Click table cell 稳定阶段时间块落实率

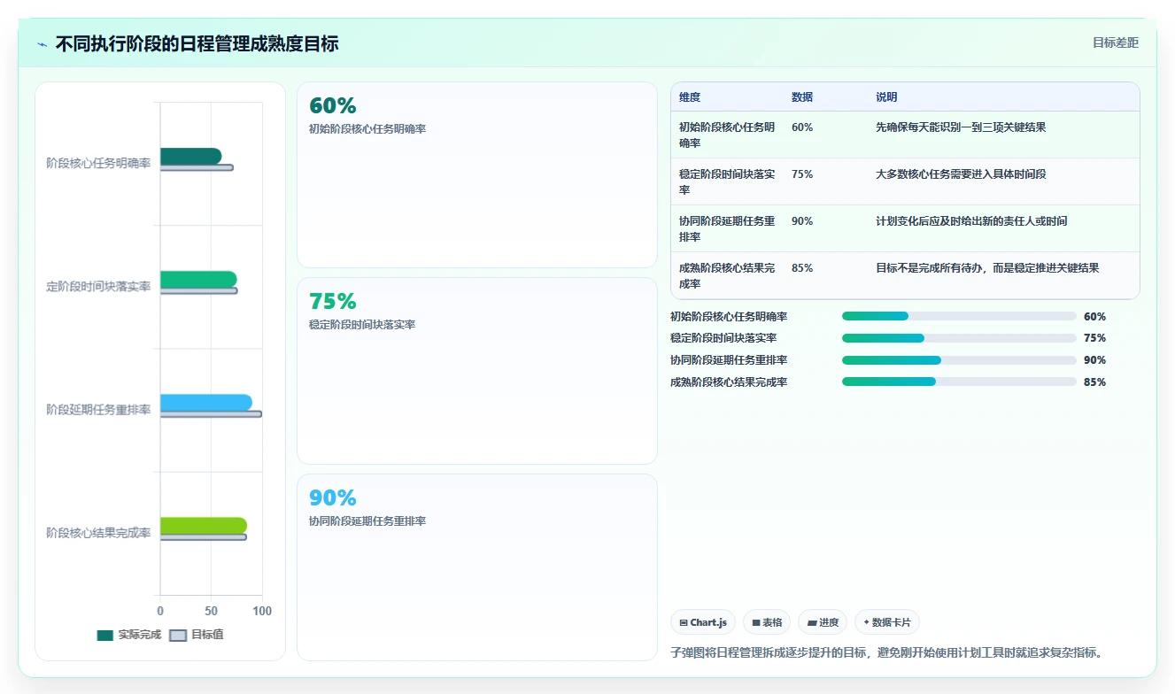pos(727,181)
